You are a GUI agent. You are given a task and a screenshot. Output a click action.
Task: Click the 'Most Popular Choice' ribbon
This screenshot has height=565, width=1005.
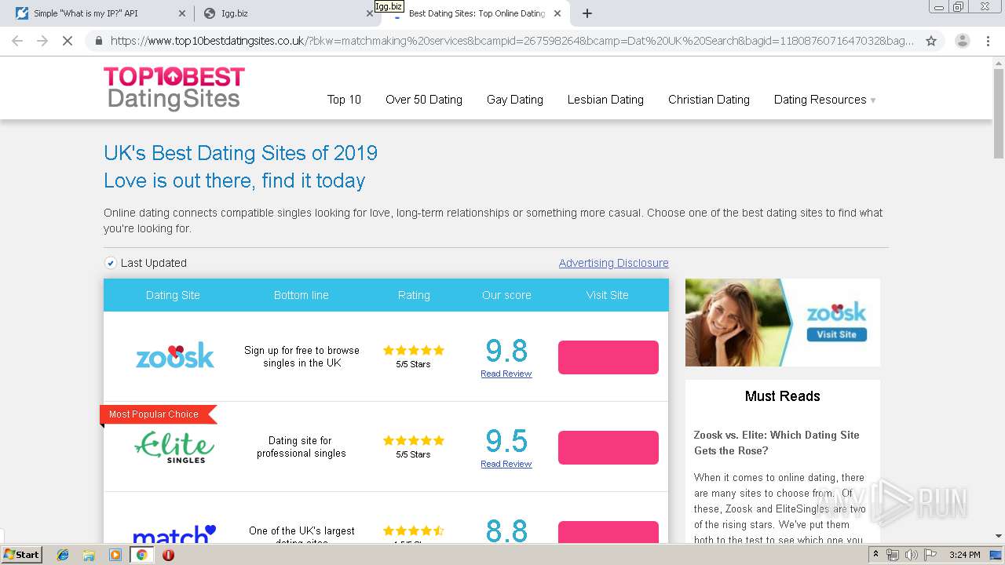click(157, 414)
